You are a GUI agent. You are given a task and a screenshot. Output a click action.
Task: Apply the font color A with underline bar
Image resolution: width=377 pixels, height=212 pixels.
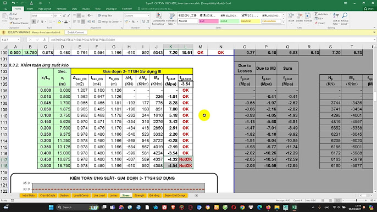(66, 22)
